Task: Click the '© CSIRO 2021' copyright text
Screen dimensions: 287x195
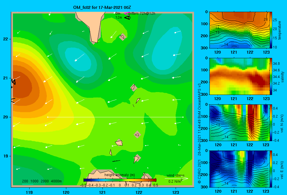Action: (199, 171)
